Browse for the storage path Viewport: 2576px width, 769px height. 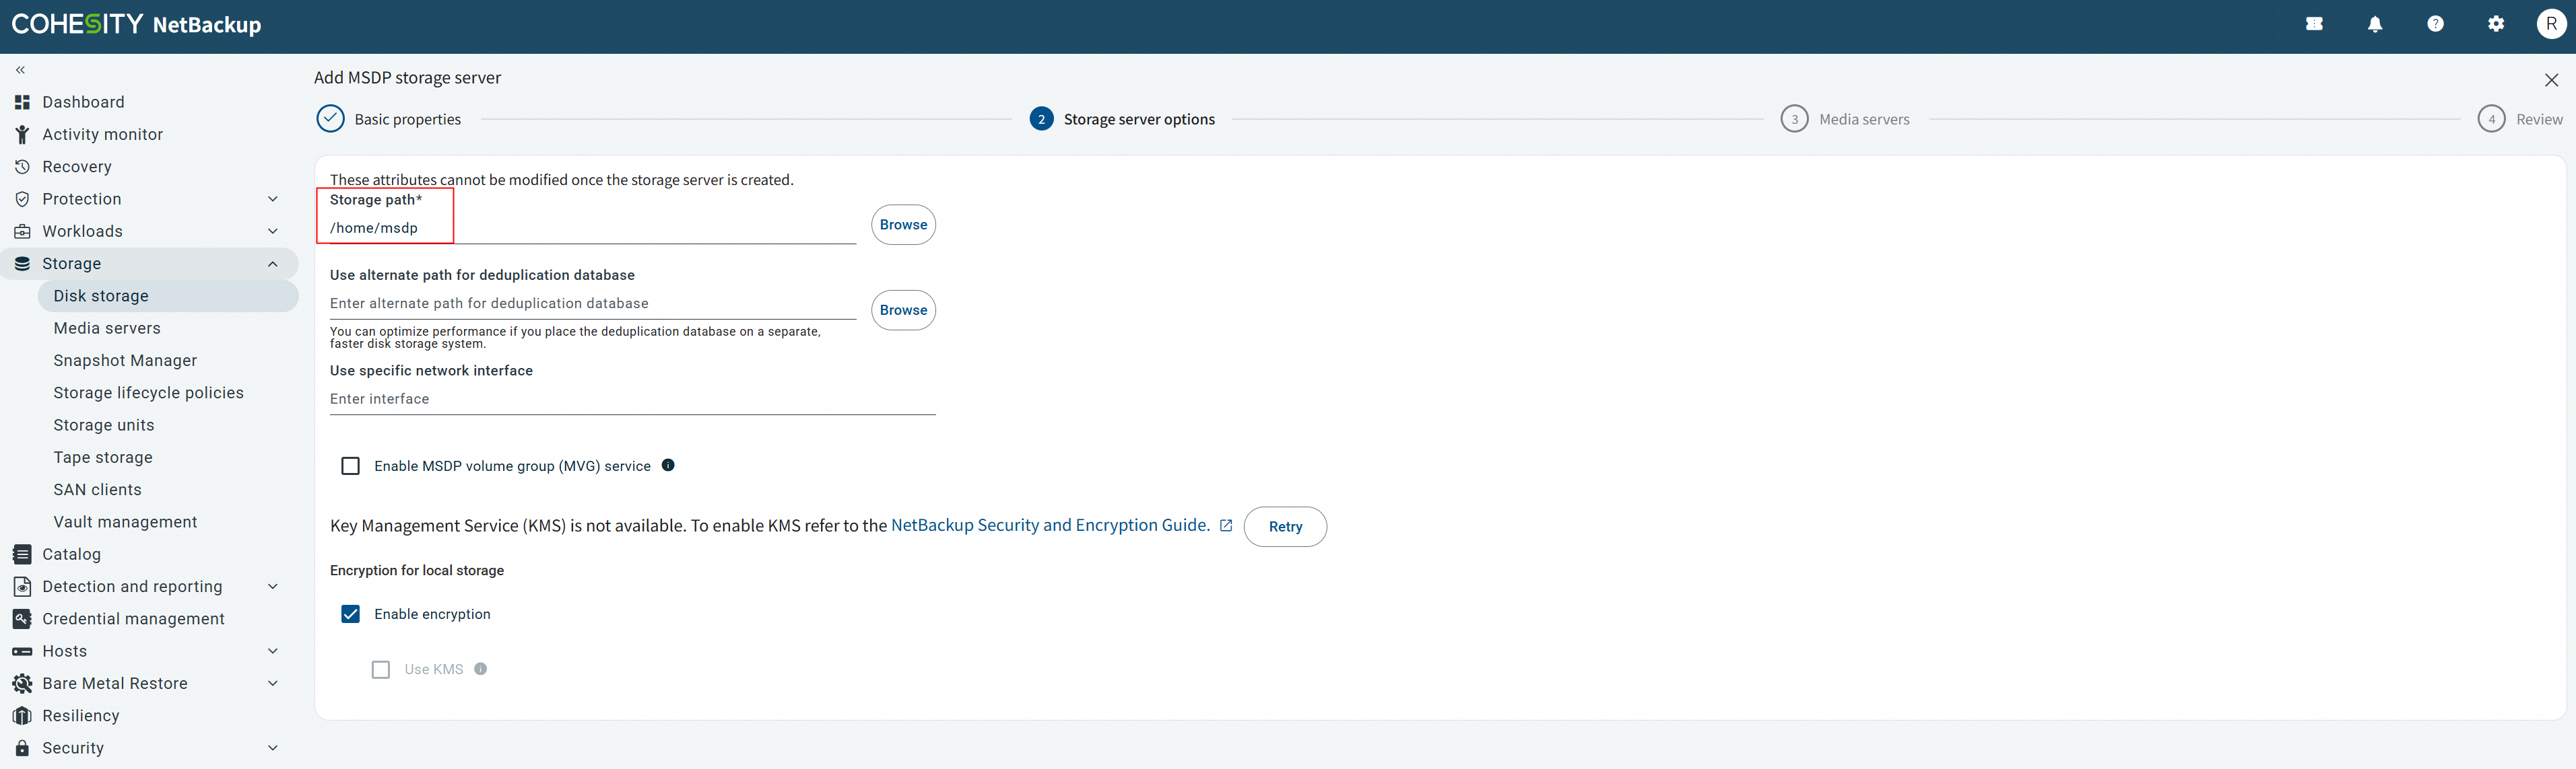click(903, 225)
